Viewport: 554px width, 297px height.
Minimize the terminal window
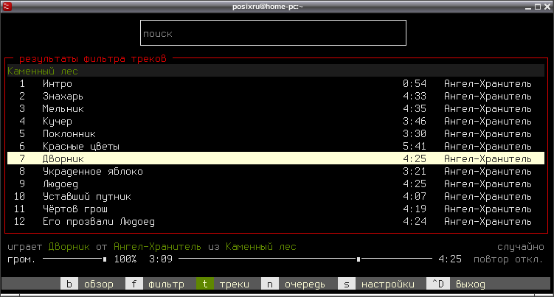528,7
